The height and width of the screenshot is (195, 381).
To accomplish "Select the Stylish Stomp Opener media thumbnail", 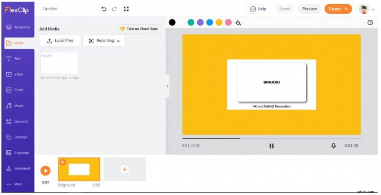I will coord(59,63).
